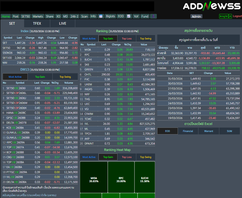
Task: Select Top Loss tab in Ranking table
Action: pyautogui.click(x=127, y=38)
